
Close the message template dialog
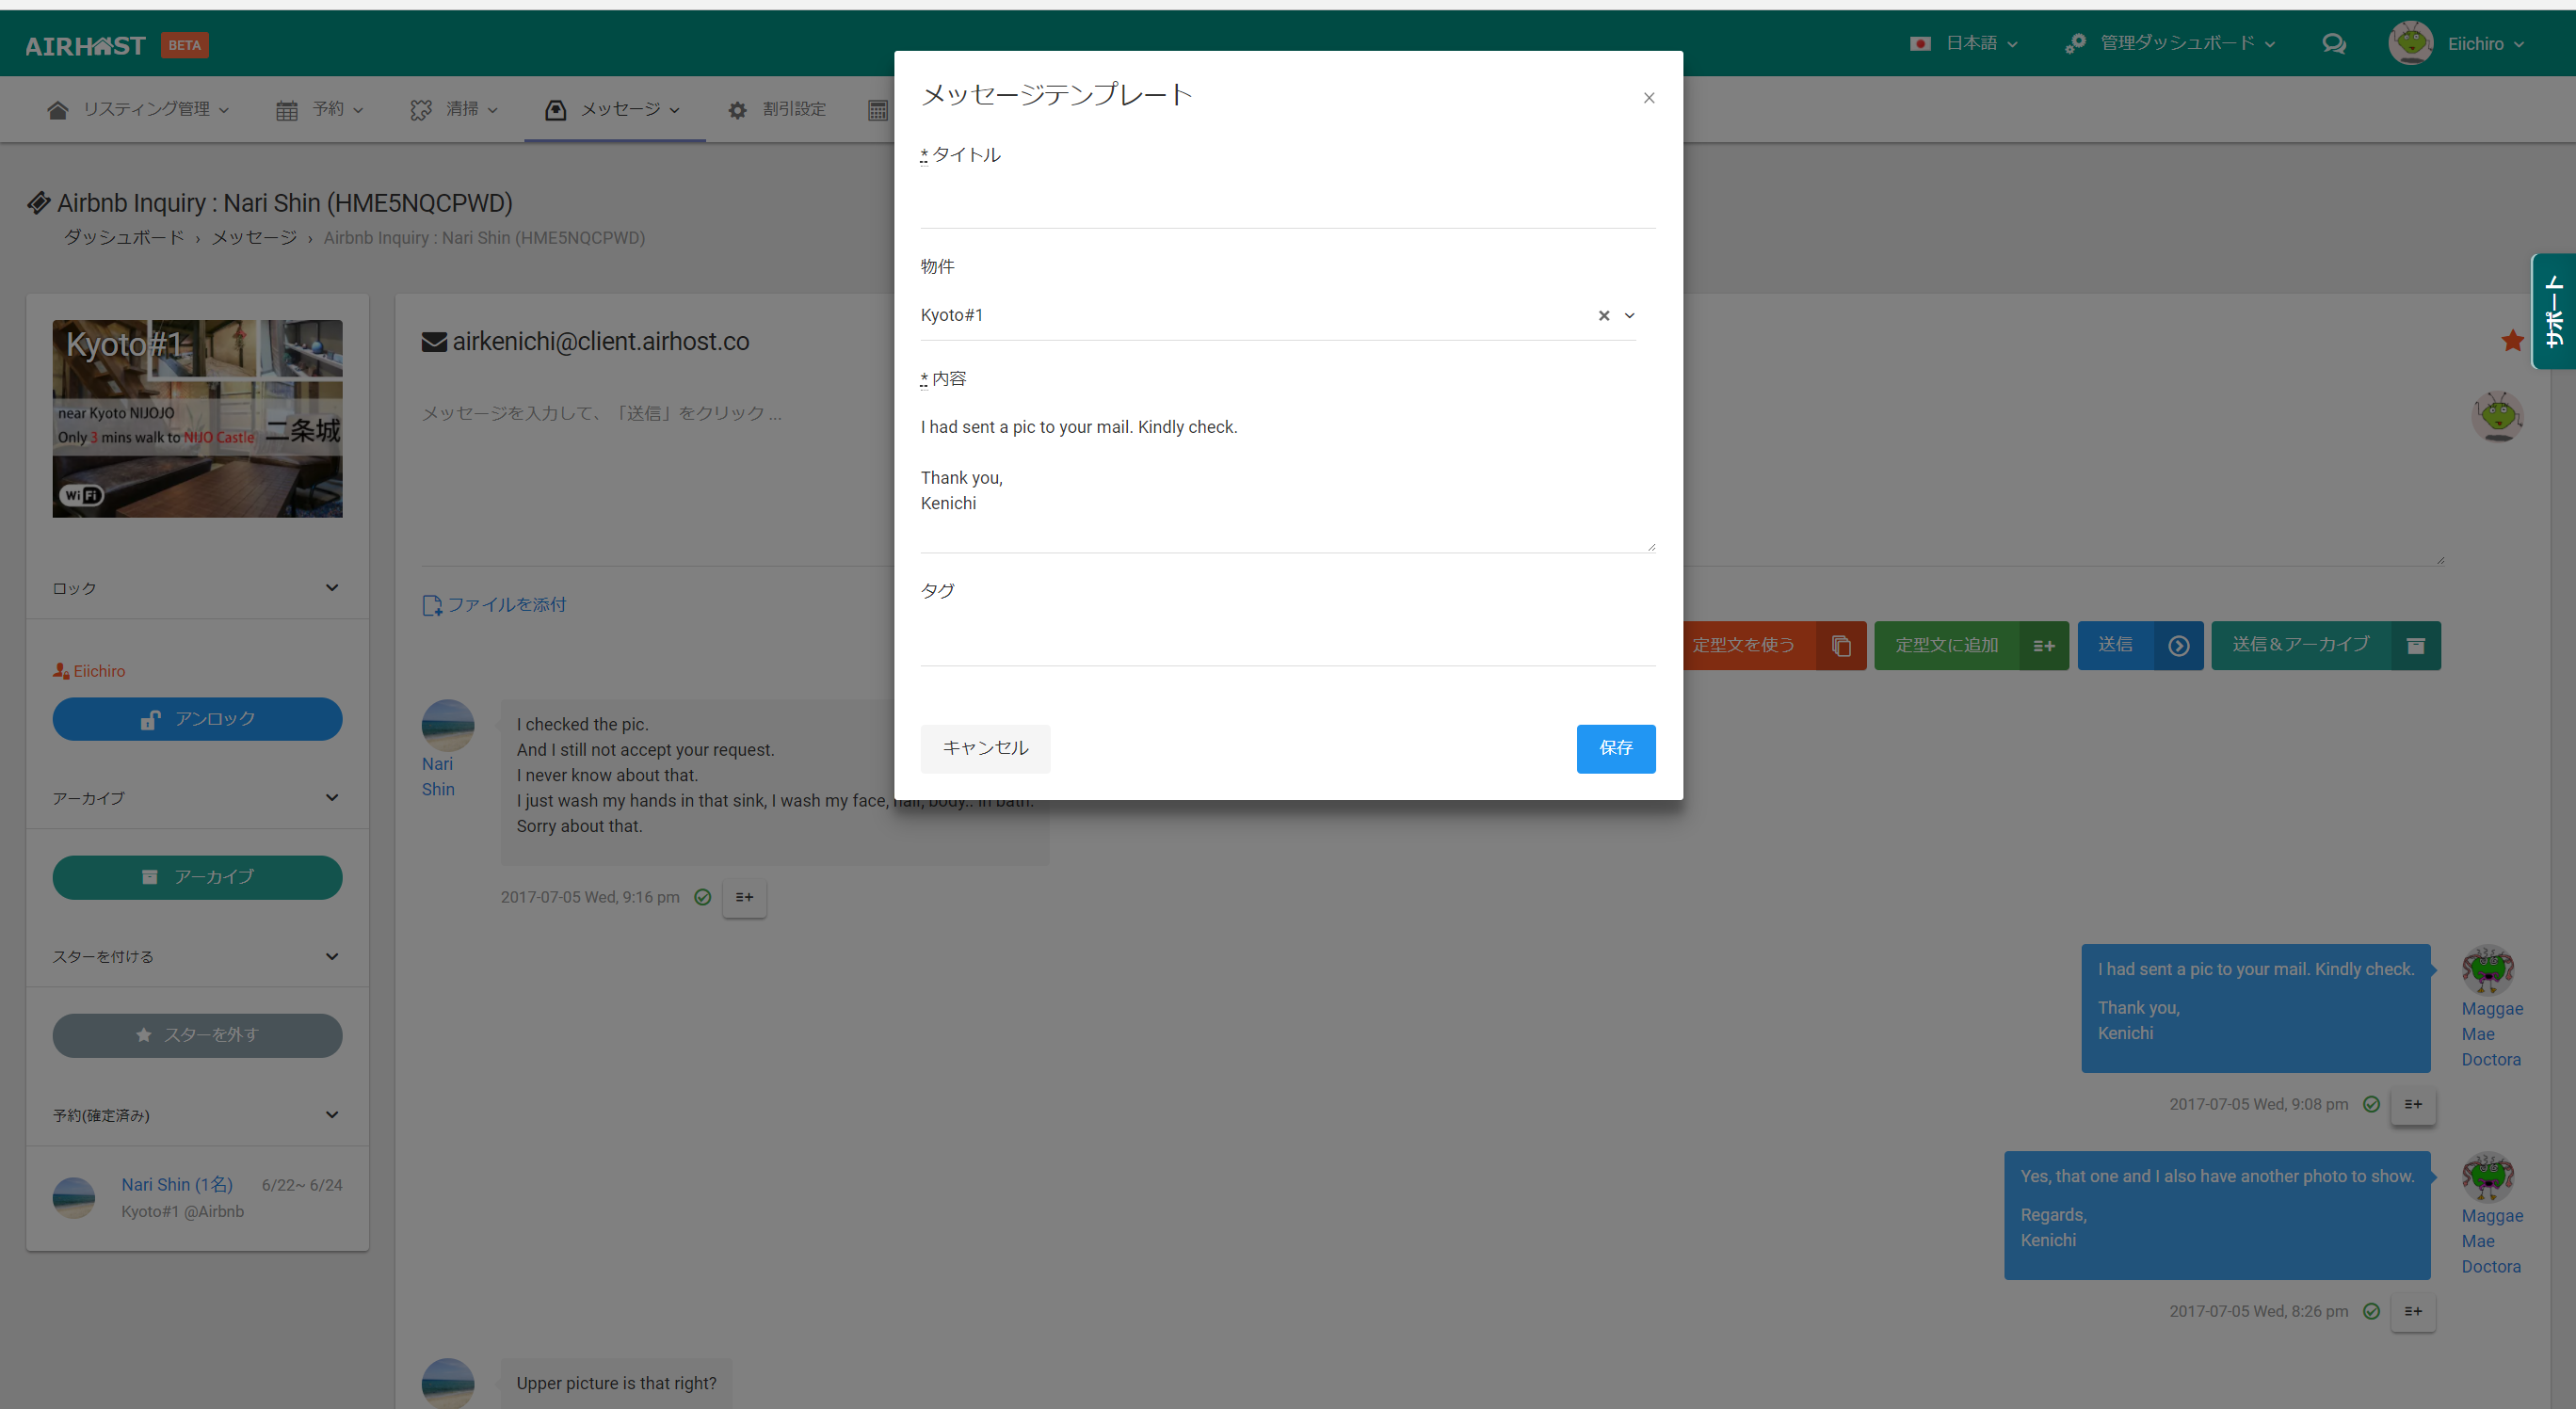pyautogui.click(x=1648, y=98)
